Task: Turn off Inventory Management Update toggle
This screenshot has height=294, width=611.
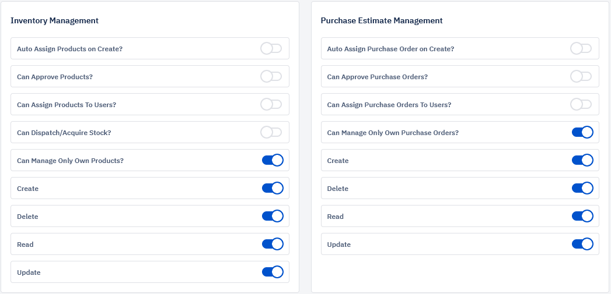Action: (x=273, y=272)
